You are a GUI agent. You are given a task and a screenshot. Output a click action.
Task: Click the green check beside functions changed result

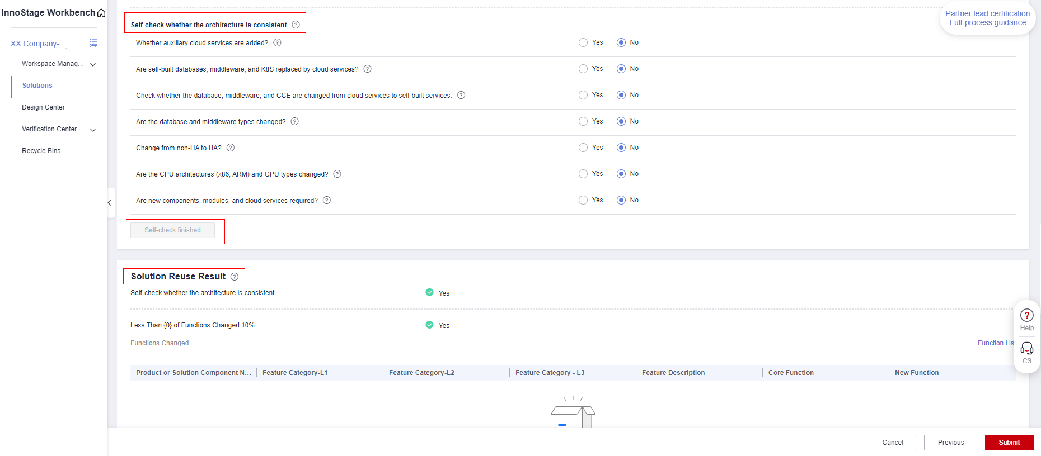(429, 325)
